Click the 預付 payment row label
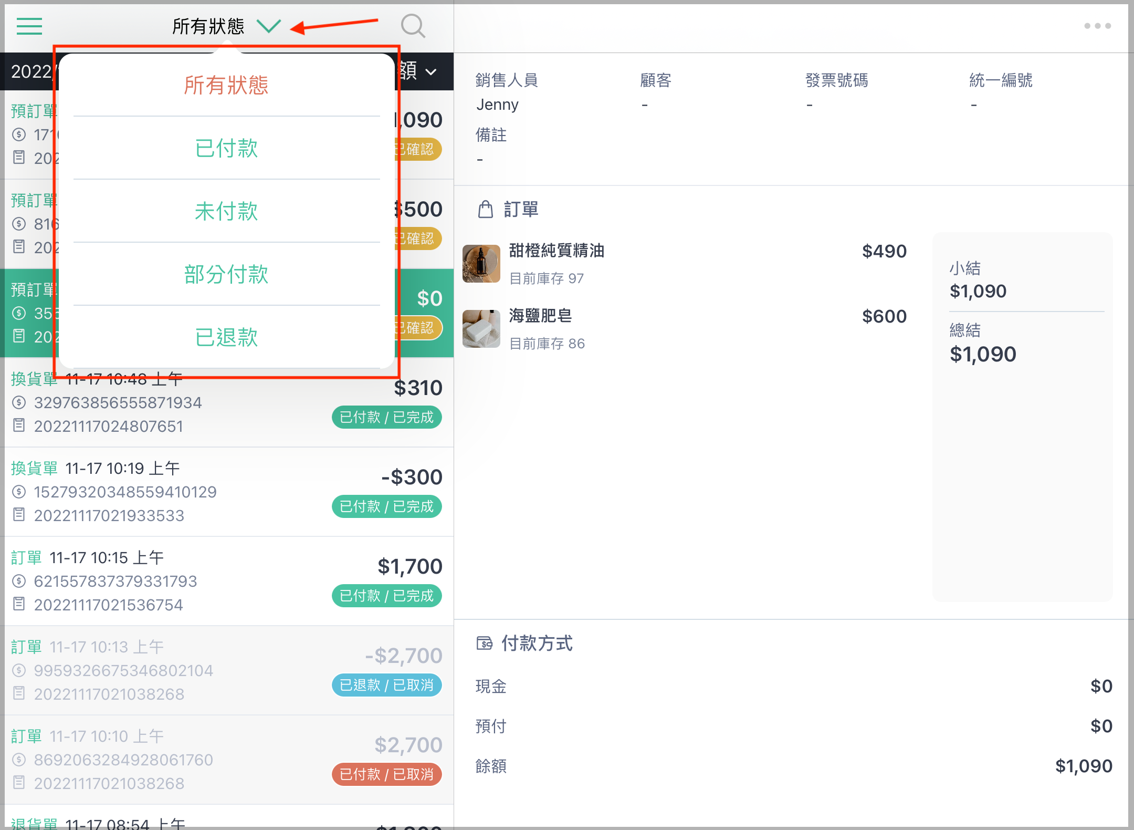This screenshot has height=830, width=1134. click(x=491, y=726)
